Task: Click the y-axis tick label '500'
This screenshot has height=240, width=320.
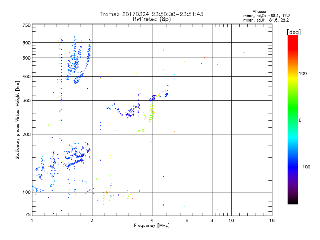Action: (26, 58)
